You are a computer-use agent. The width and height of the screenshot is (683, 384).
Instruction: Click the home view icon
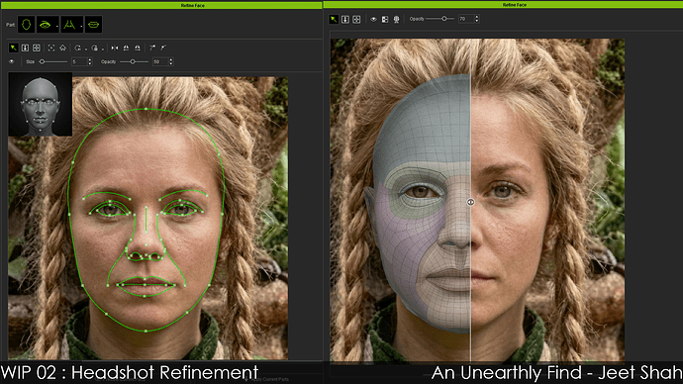coord(62,48)
